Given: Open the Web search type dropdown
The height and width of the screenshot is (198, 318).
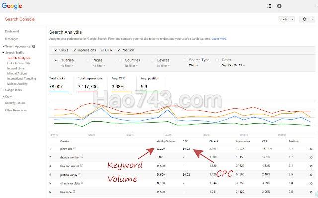Looking at the screenshot, I should (193, 65).
